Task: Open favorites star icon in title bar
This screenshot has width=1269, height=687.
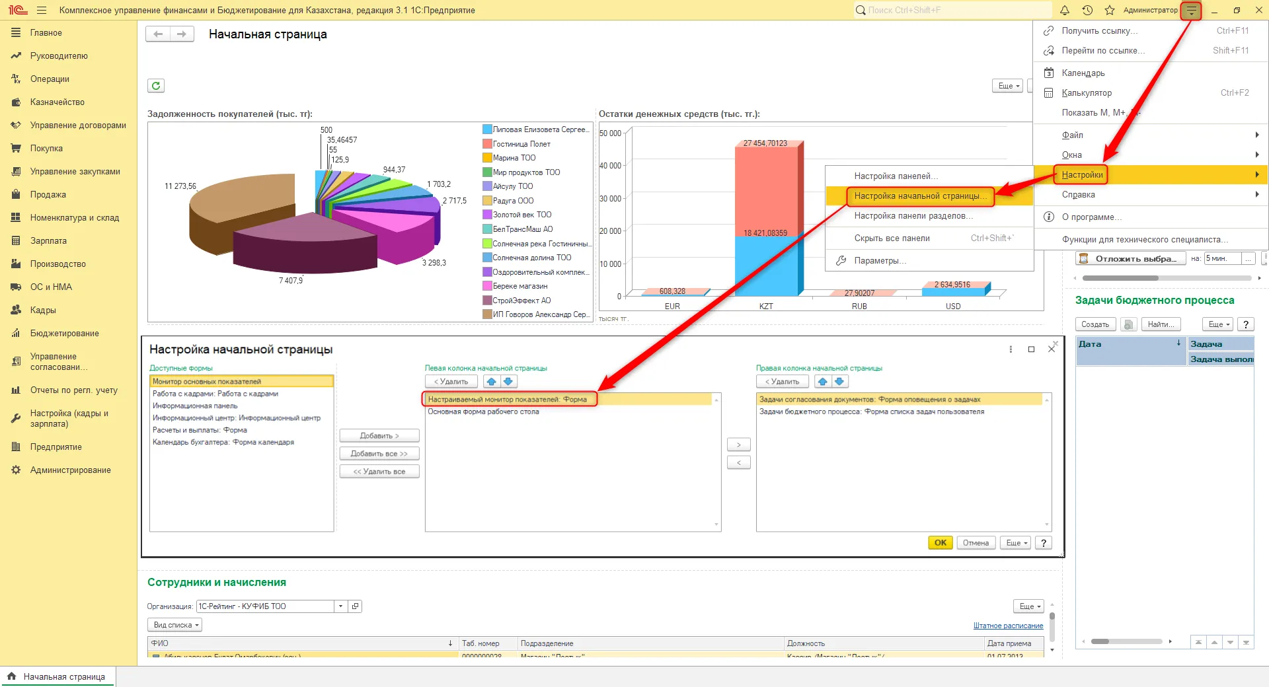Action: tap(1110, 10)
